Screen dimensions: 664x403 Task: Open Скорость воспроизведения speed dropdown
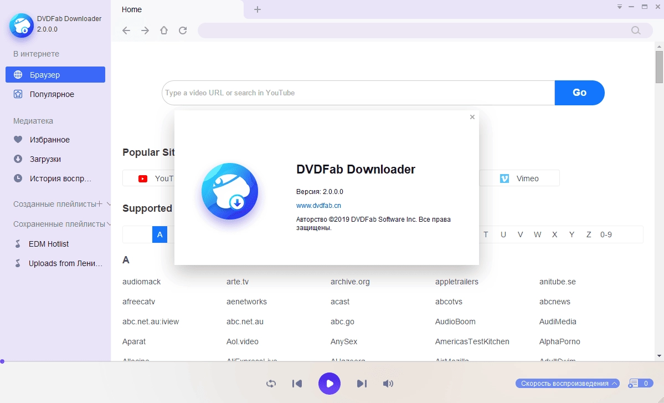(568, 384)
